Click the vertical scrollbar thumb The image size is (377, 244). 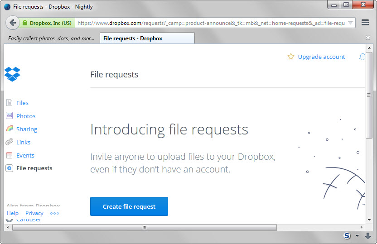click(369, 95)
